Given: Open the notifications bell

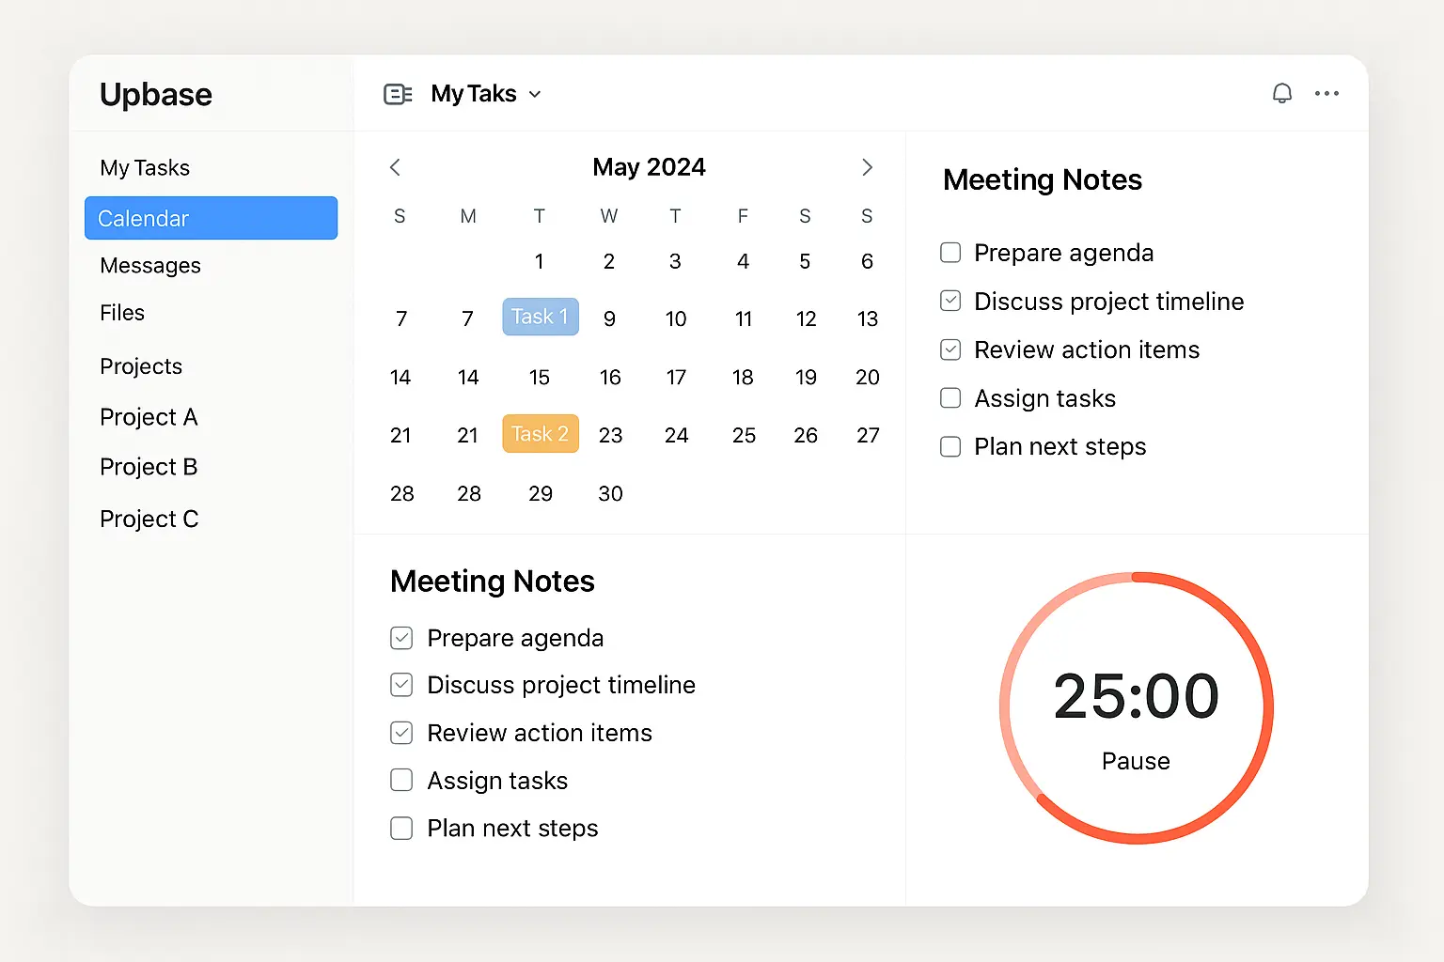Looking at the screenshot, I should click(1282, 93).
